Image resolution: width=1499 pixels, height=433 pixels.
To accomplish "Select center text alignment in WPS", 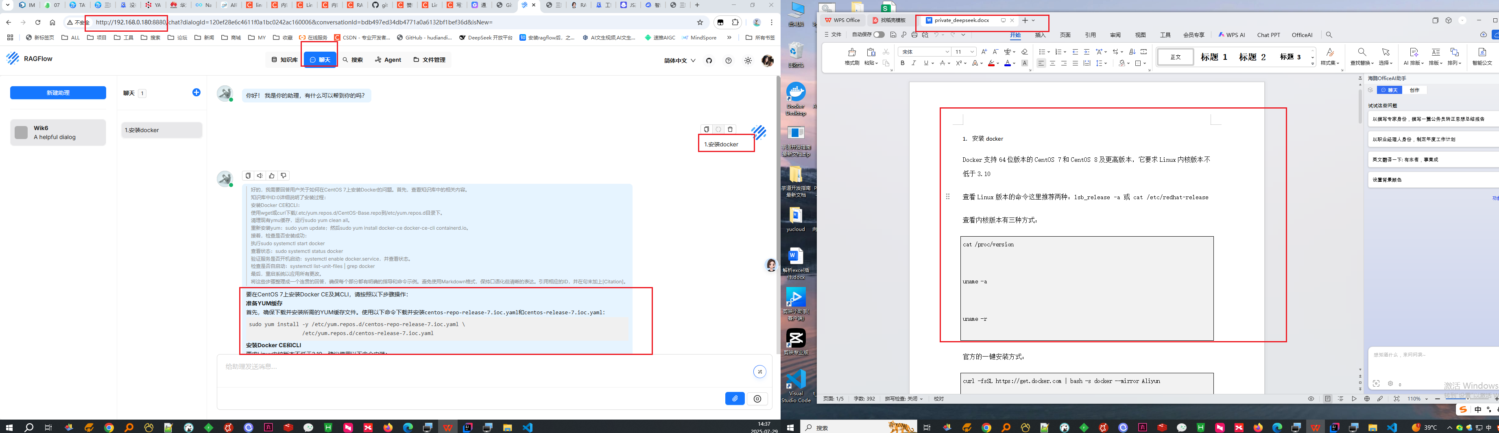I will [x=1053, y=63].
